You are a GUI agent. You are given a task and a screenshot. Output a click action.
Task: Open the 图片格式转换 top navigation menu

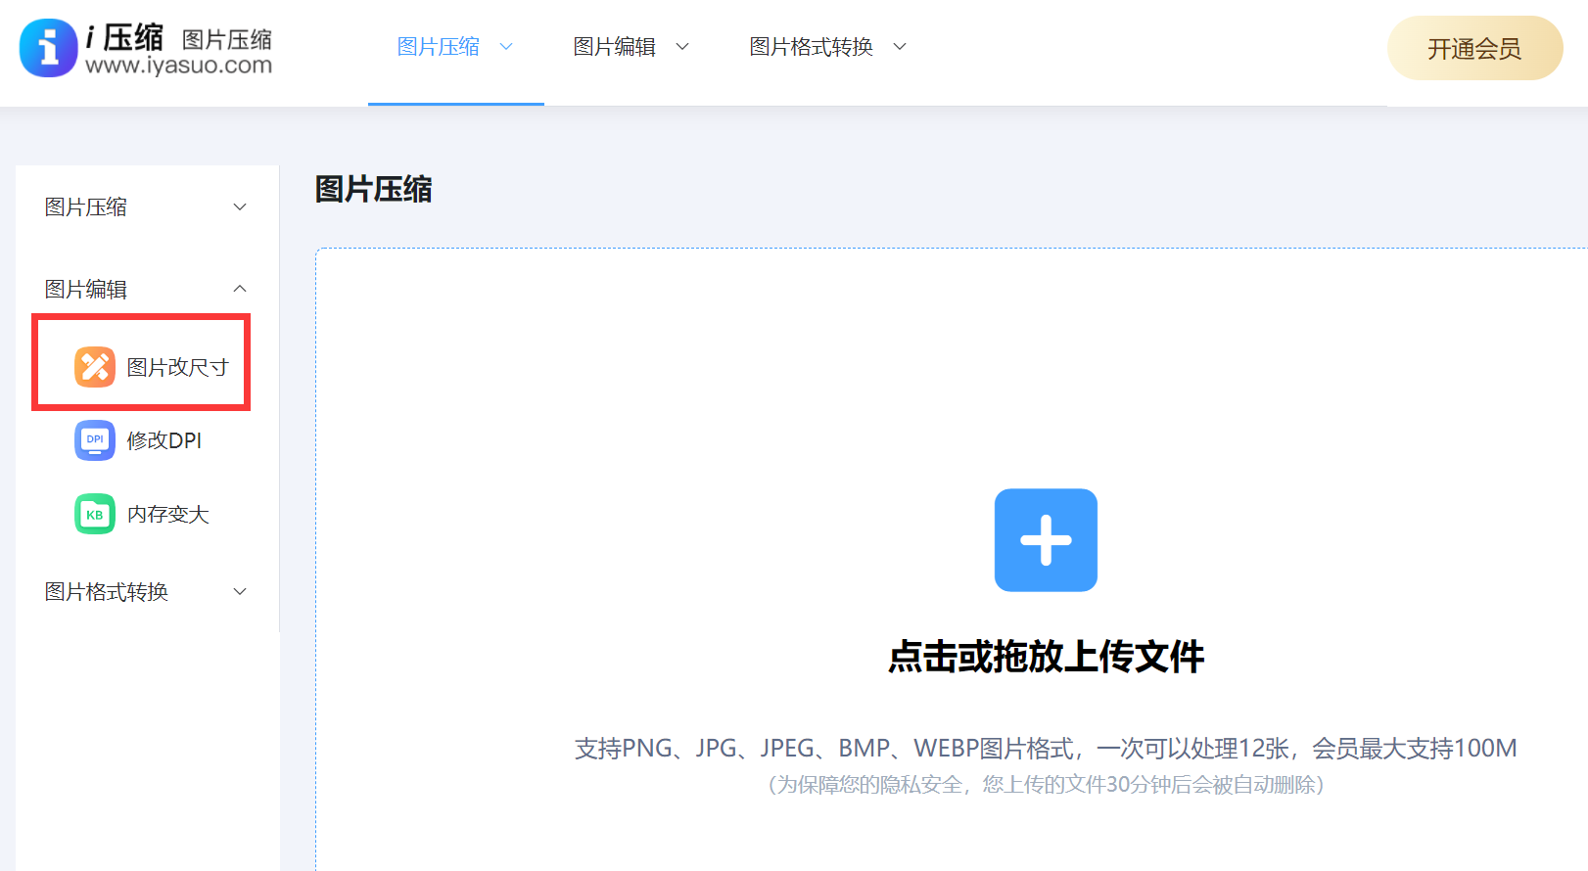(811, 47)
